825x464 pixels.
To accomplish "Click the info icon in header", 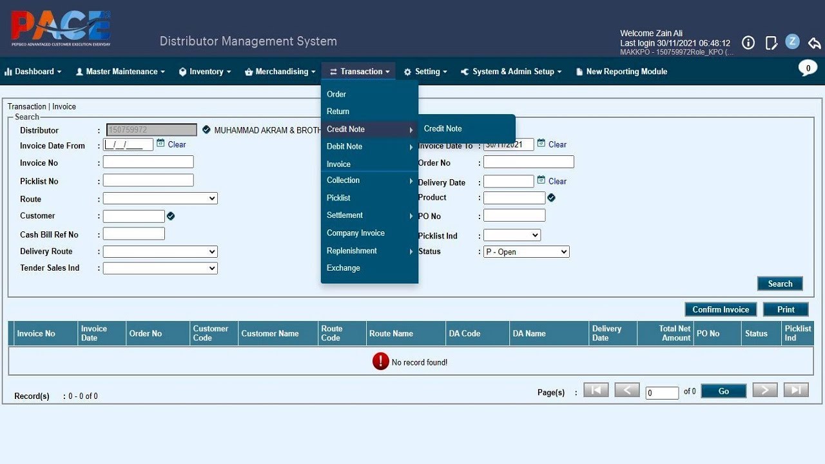I will (x=748, y=43).
